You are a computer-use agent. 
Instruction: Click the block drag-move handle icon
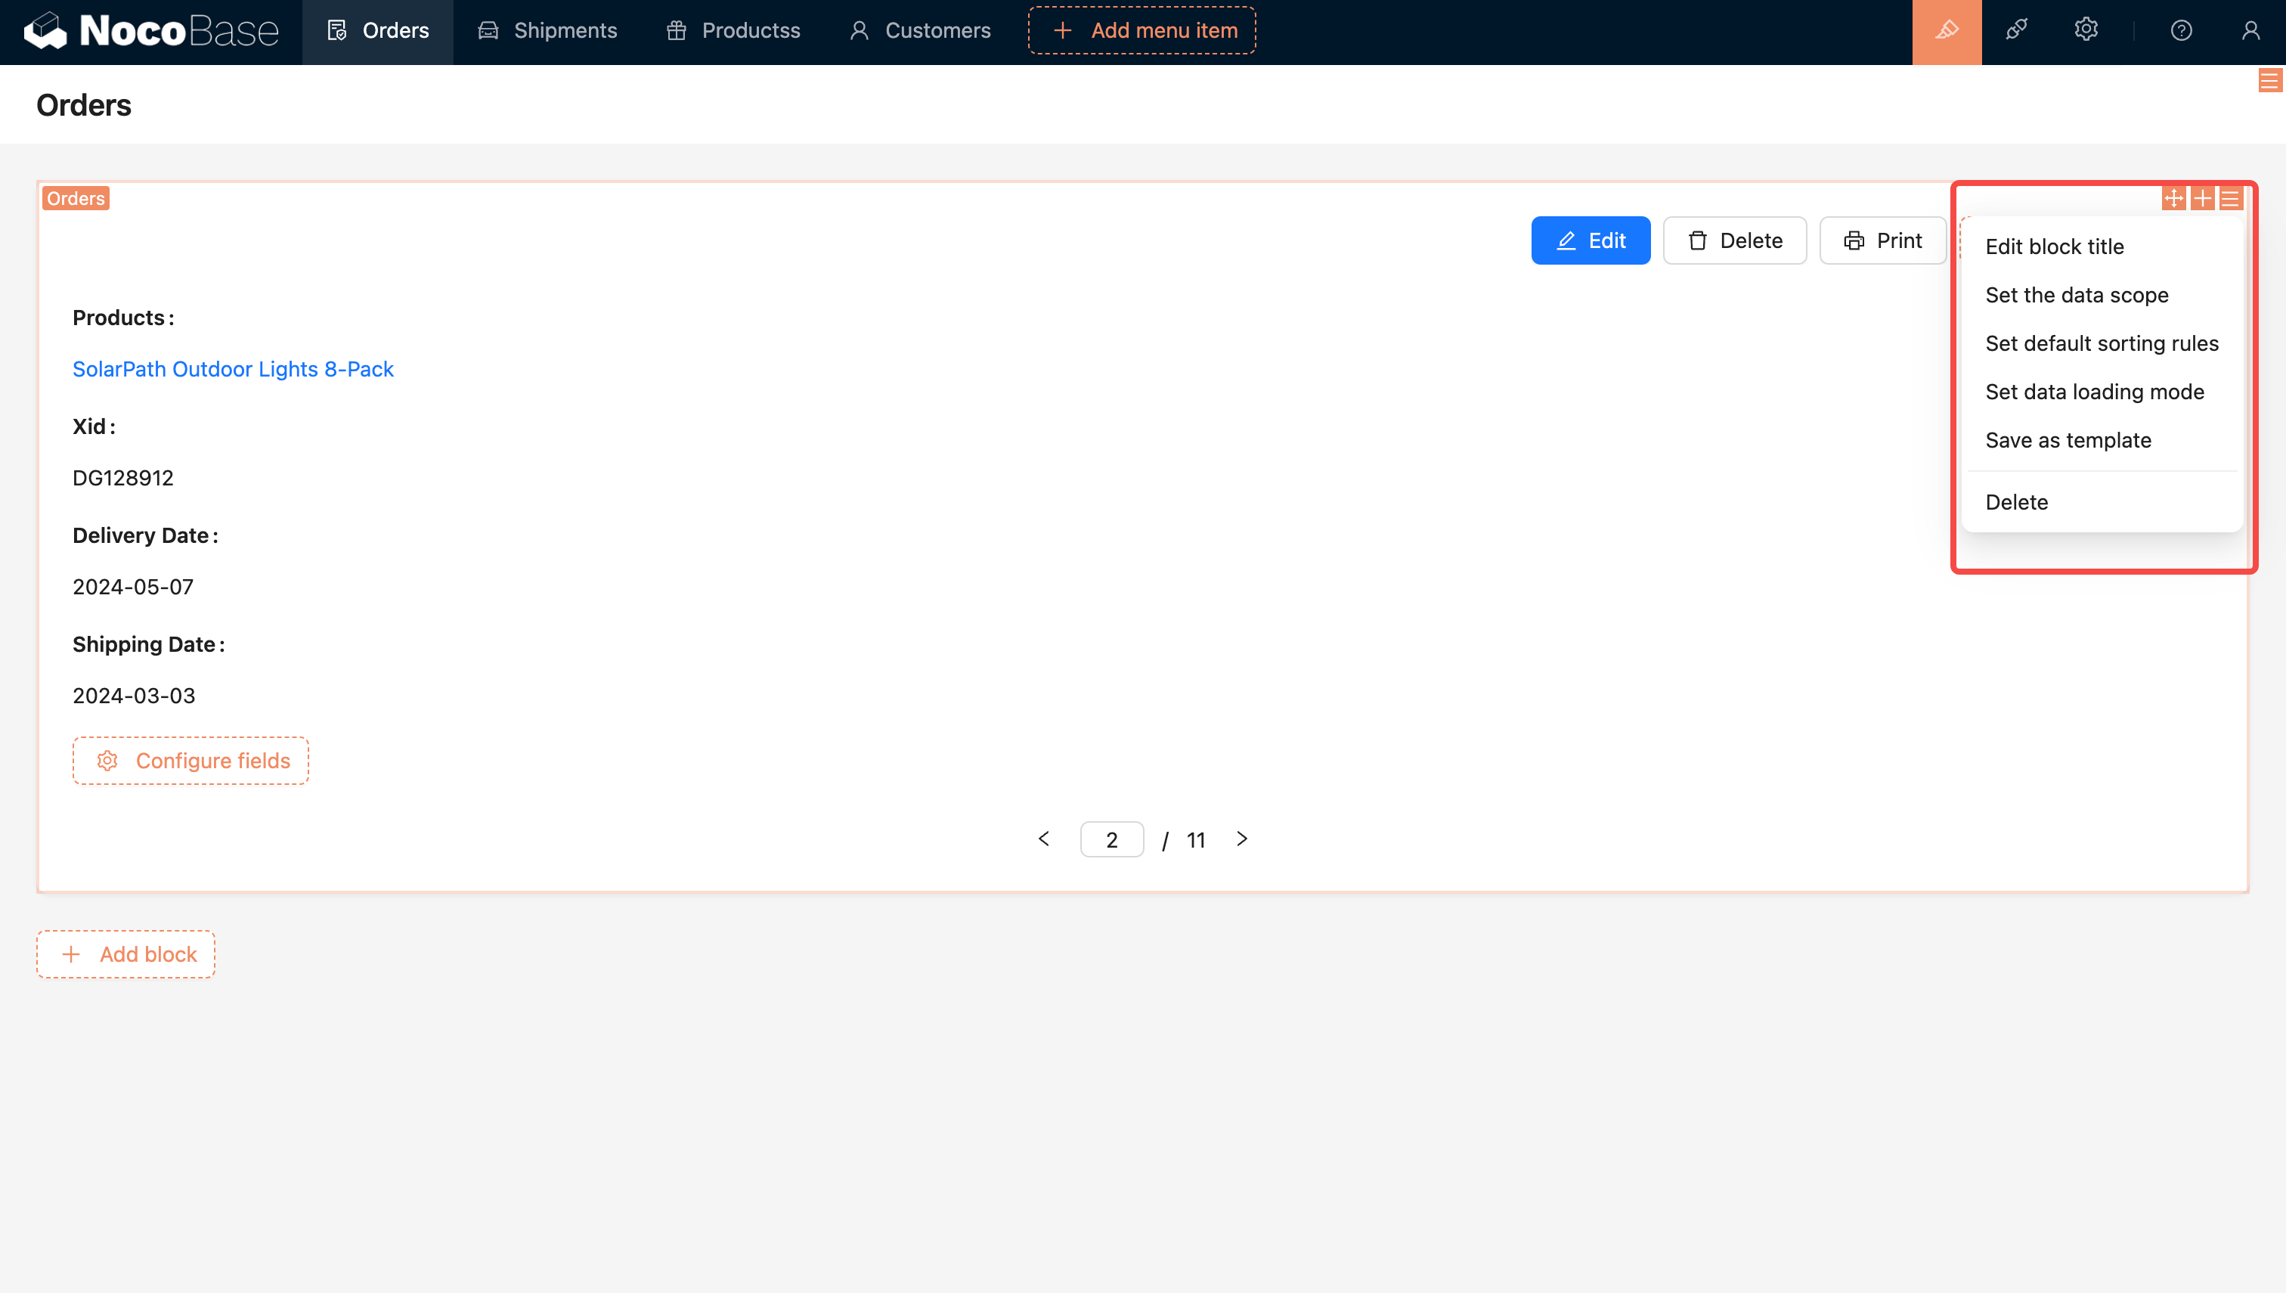coord(2173,198)
